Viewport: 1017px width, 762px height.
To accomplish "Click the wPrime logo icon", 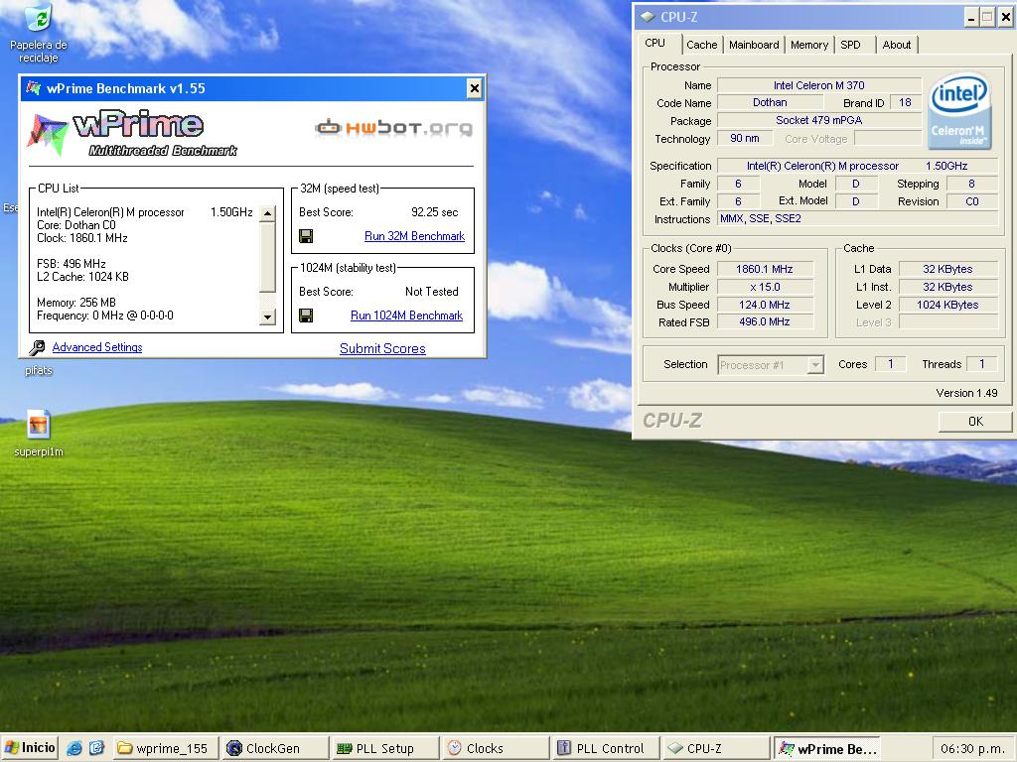I will (48, 135).
